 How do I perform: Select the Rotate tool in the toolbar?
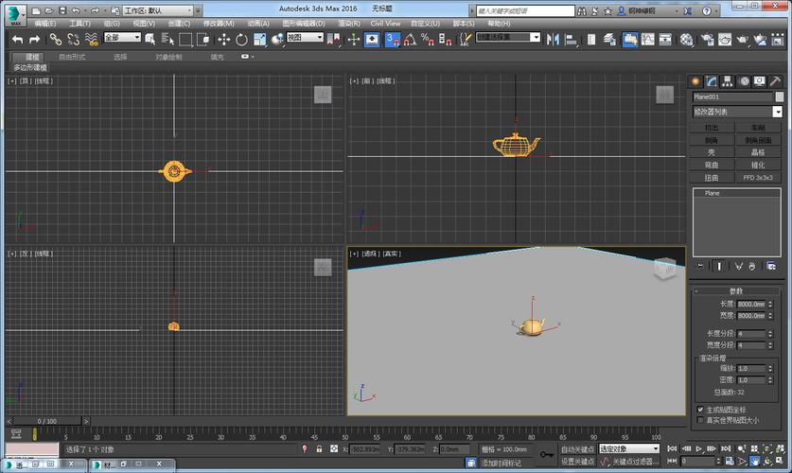(241, 39)
